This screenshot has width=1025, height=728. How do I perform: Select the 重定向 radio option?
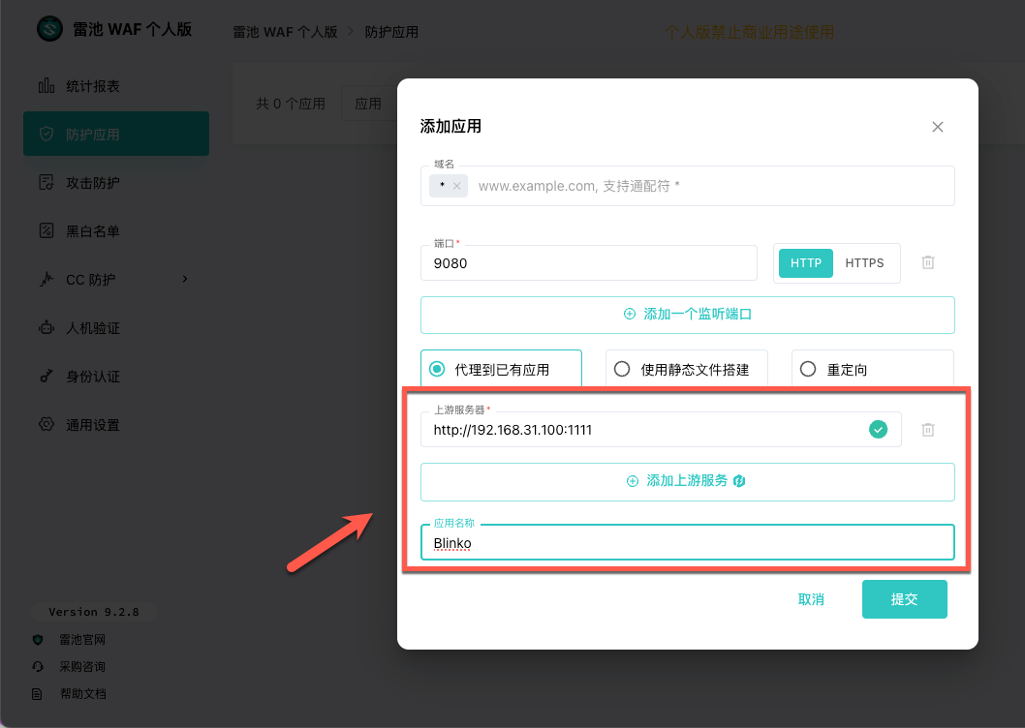tap(872, 369)
